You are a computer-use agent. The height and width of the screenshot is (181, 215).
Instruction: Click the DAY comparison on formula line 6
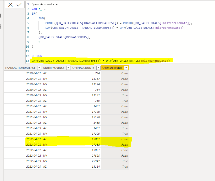coord(114,28)
